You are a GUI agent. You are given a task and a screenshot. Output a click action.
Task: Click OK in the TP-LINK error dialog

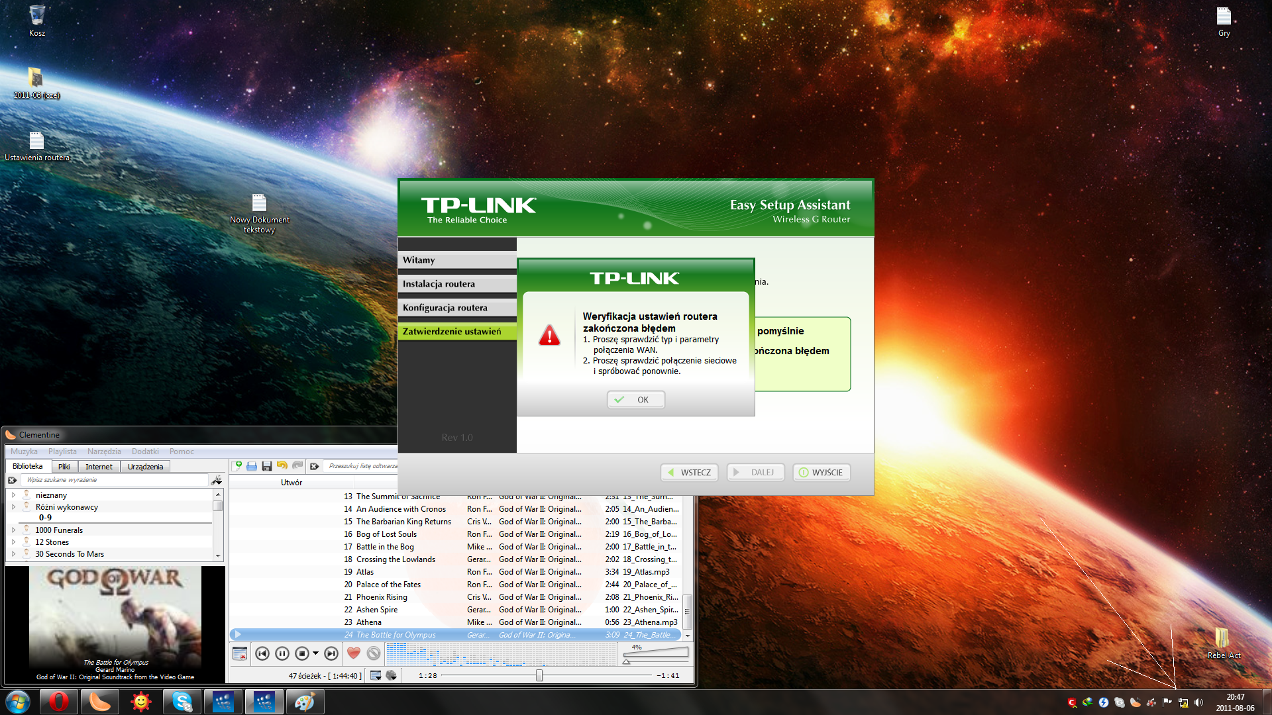pyautogui.click(x=635, y=400)
